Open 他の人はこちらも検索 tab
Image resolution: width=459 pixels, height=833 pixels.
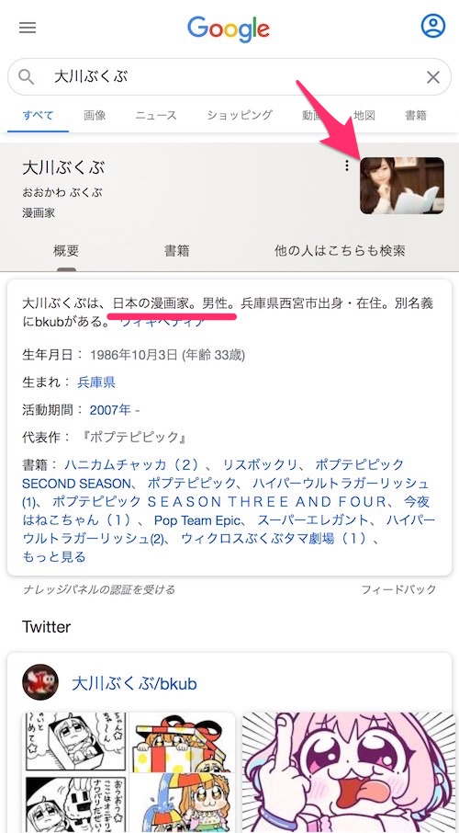(x=340, y=250)
